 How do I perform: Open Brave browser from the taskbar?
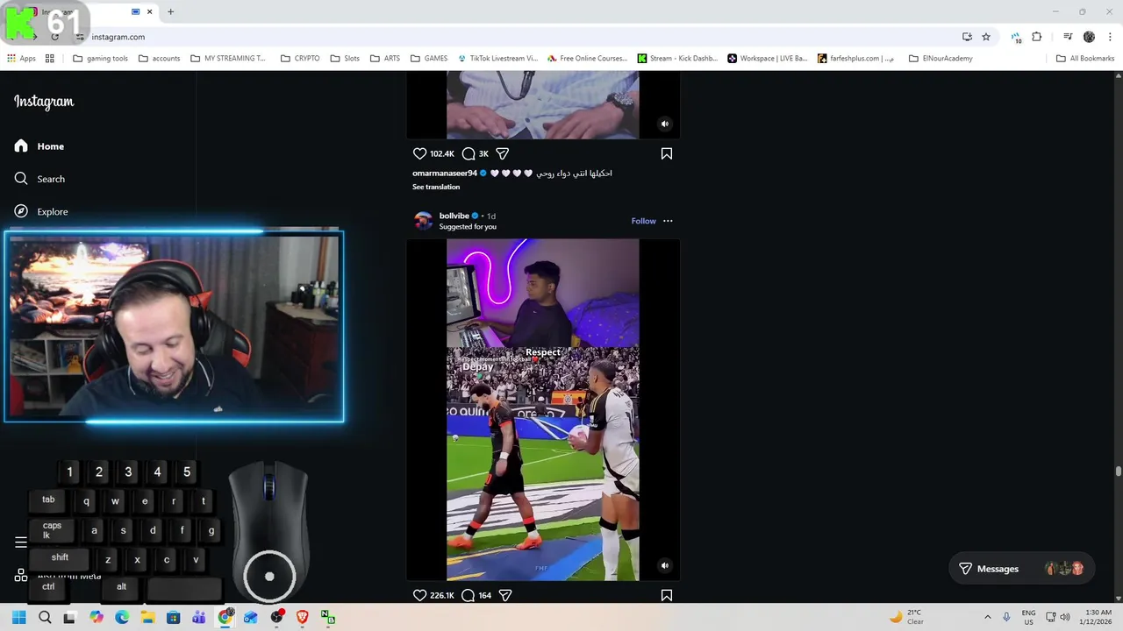click(303, 618)
